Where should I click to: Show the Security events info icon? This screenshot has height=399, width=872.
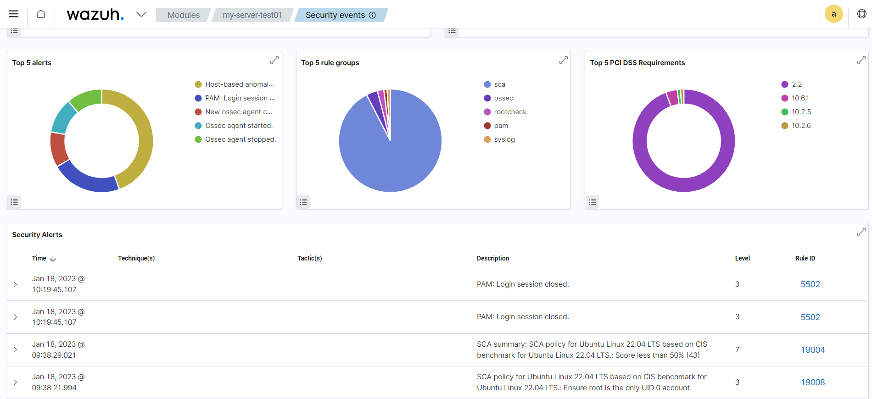(372, 15)
